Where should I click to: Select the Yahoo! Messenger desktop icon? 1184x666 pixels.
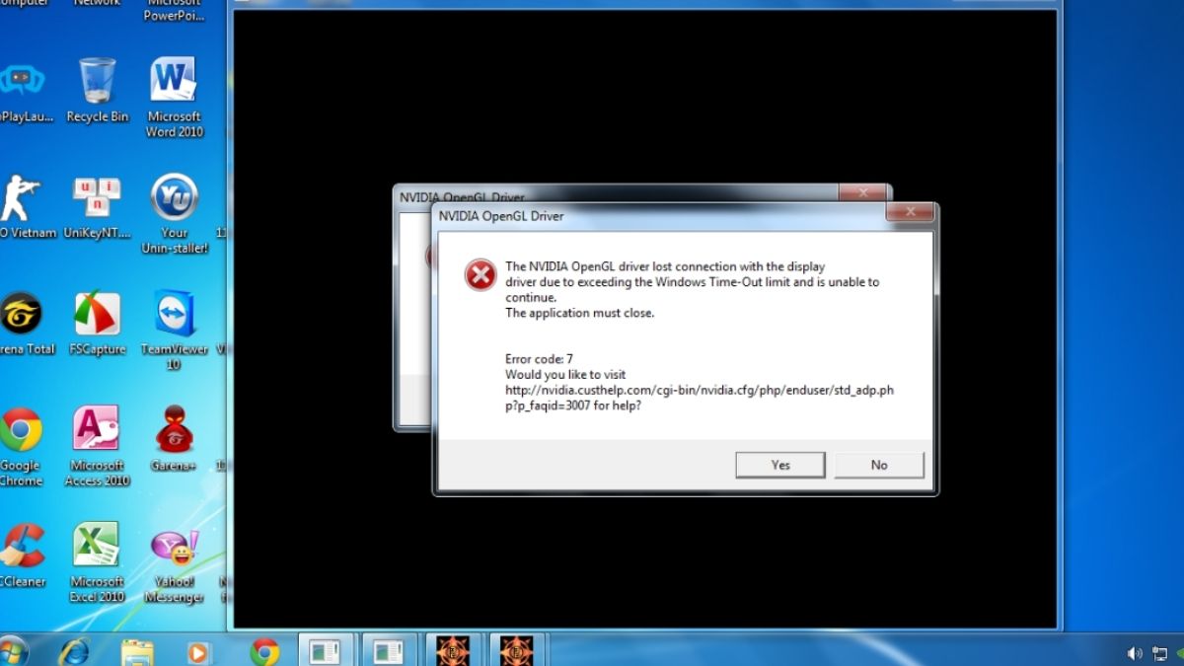[x=174, y=565]
